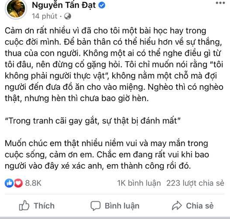Click the thumbs-up Thích icon
The width and height of the screenshot is (230, 219).
click(x=24, y=206)
